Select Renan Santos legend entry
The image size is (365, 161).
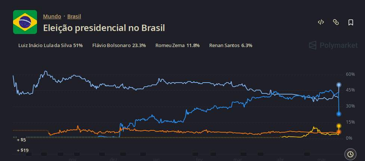(x=231, y=45)
